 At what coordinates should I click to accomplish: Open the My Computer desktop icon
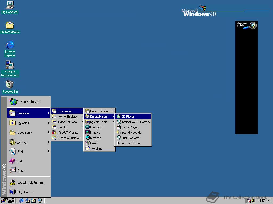(10, 7)
